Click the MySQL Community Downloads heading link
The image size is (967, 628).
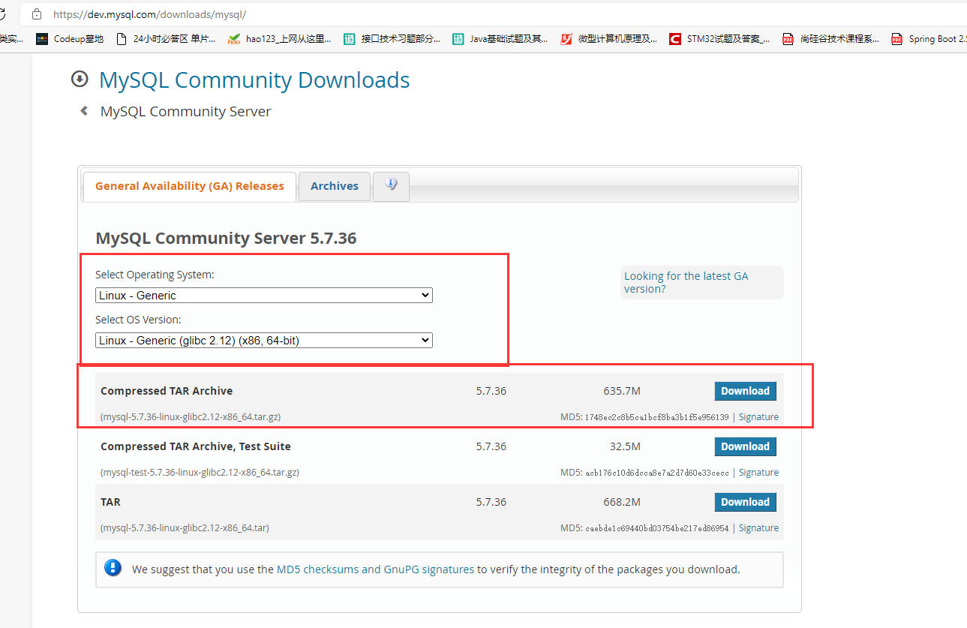(254, 80)
